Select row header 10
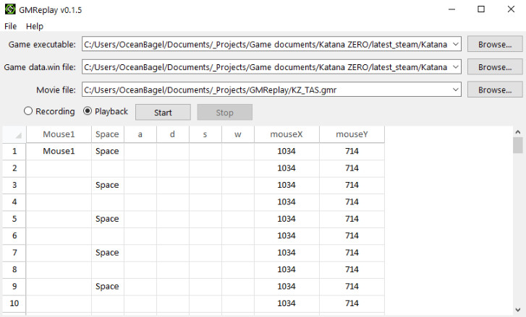 click(x=14, y=303)
